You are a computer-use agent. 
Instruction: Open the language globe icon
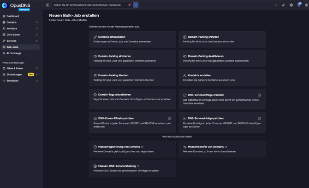pos(291,5)
